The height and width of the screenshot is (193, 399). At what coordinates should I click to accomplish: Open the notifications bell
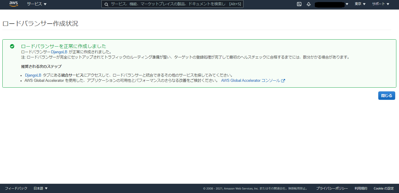coord(308,4)
